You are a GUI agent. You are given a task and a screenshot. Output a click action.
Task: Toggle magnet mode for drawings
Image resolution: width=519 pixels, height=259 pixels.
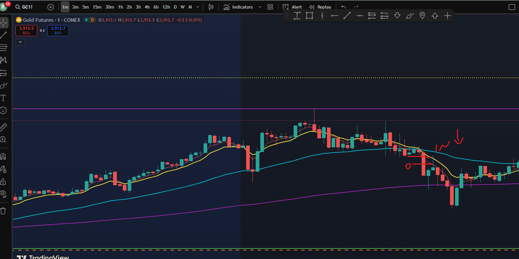pos(4,156)
